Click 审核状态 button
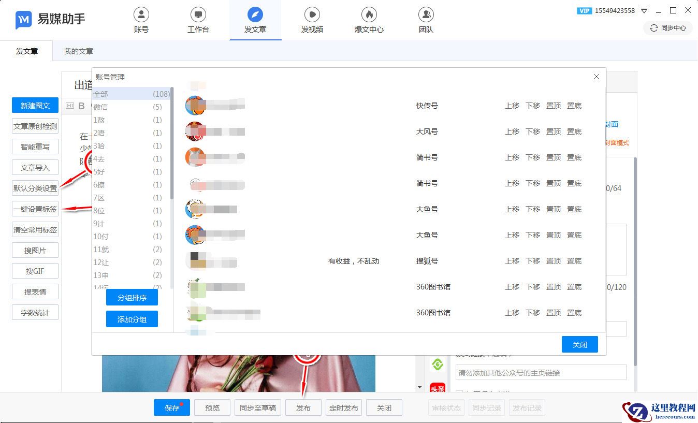The height and width of the screenshot is (423, 698). 446,407
